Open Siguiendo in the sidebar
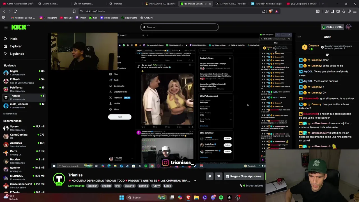Screen dimensions: 359x202 click(17, 54)
